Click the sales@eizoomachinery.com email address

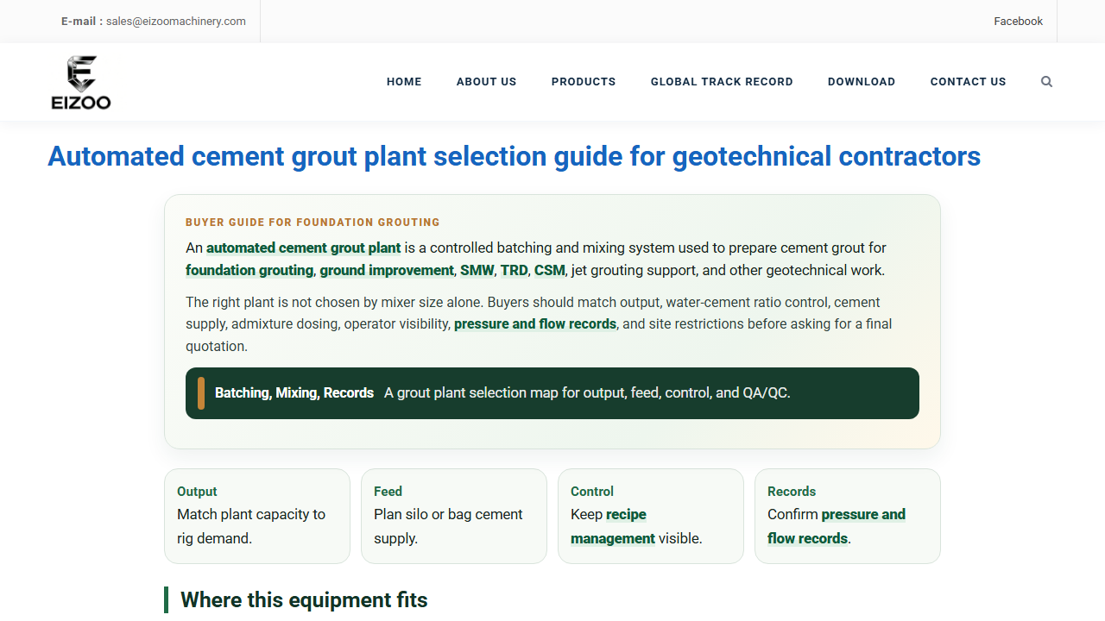click(x=176, y=22)
